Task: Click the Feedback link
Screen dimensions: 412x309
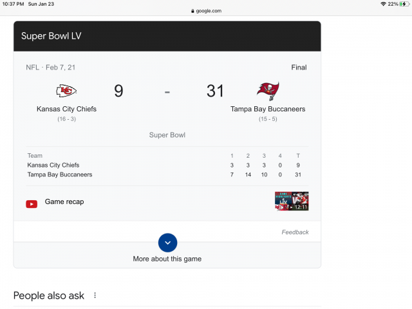Action: click(x=295, y=232)
